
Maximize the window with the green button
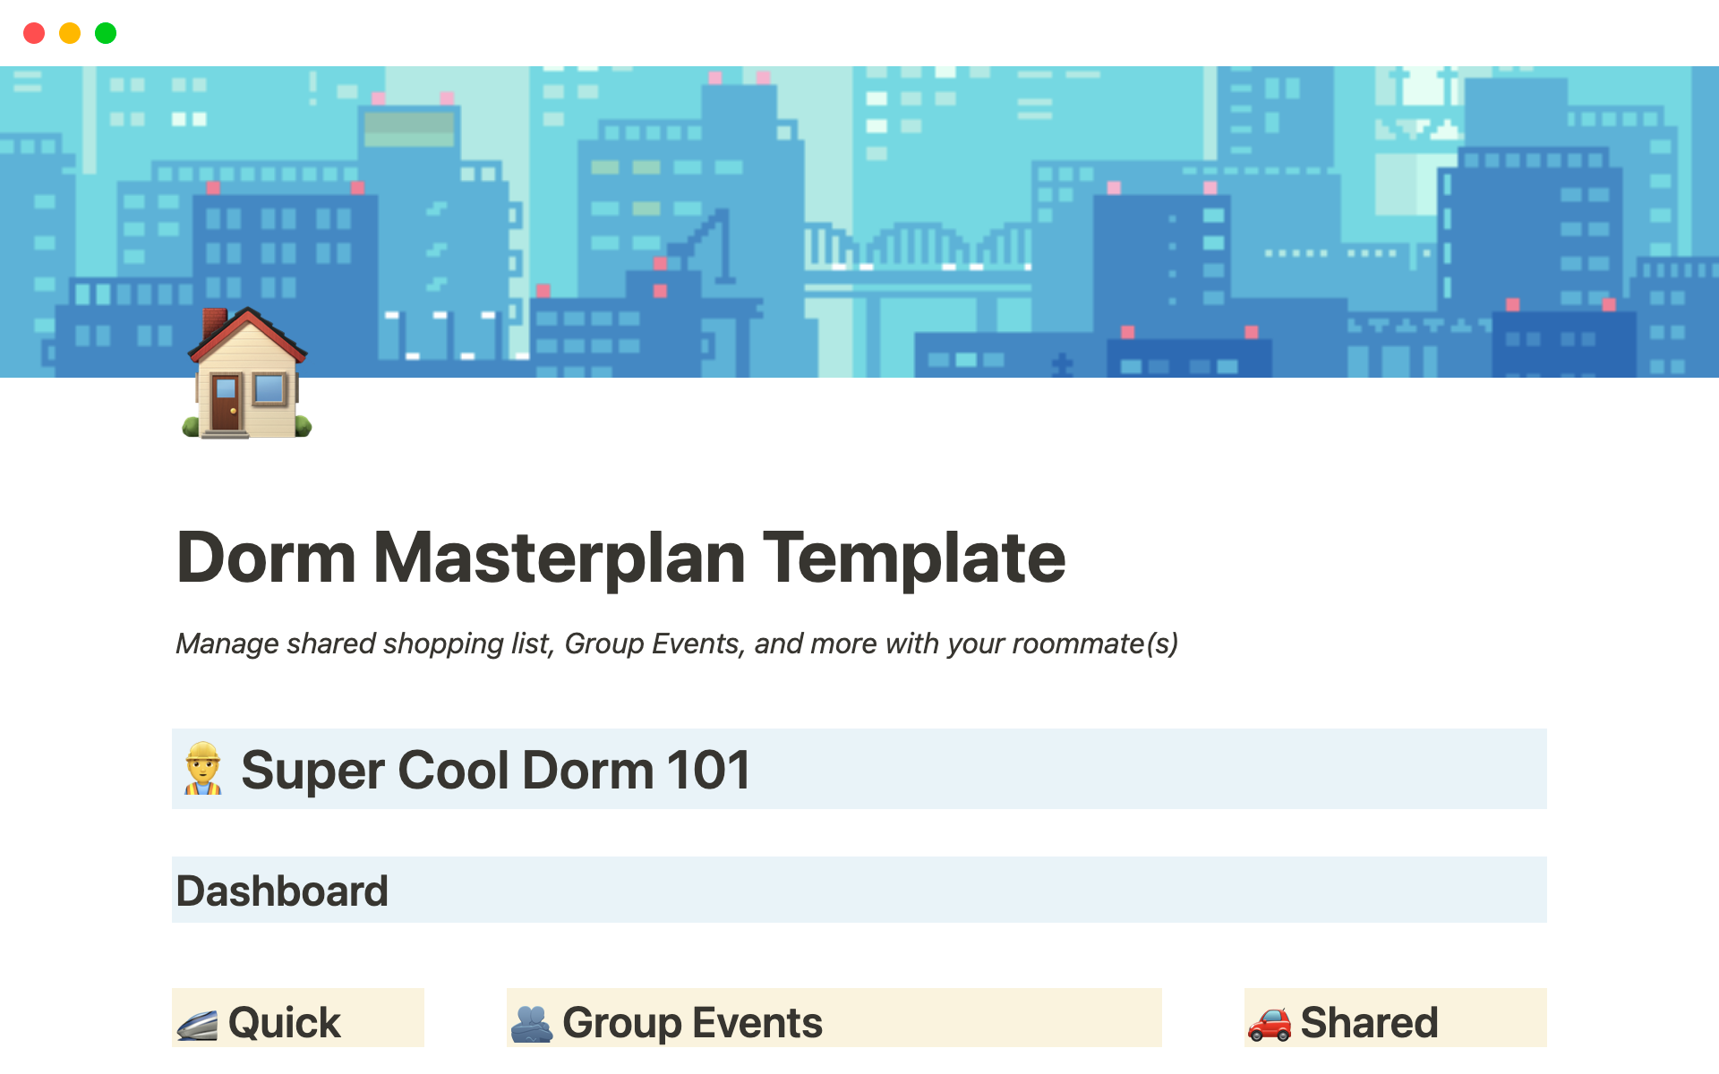pos(106,33)
